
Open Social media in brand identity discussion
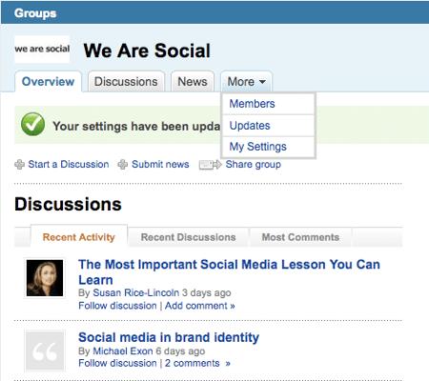point(169,337)
